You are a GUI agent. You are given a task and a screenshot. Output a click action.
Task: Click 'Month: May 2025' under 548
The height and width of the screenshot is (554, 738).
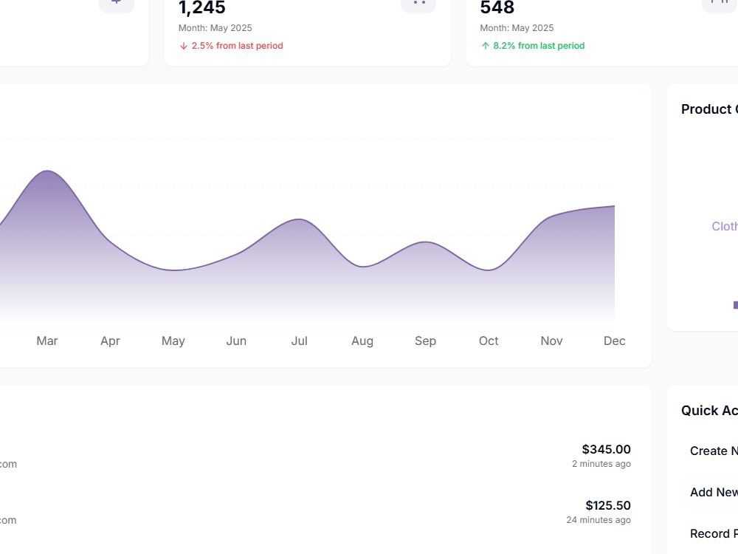(517, 28)
